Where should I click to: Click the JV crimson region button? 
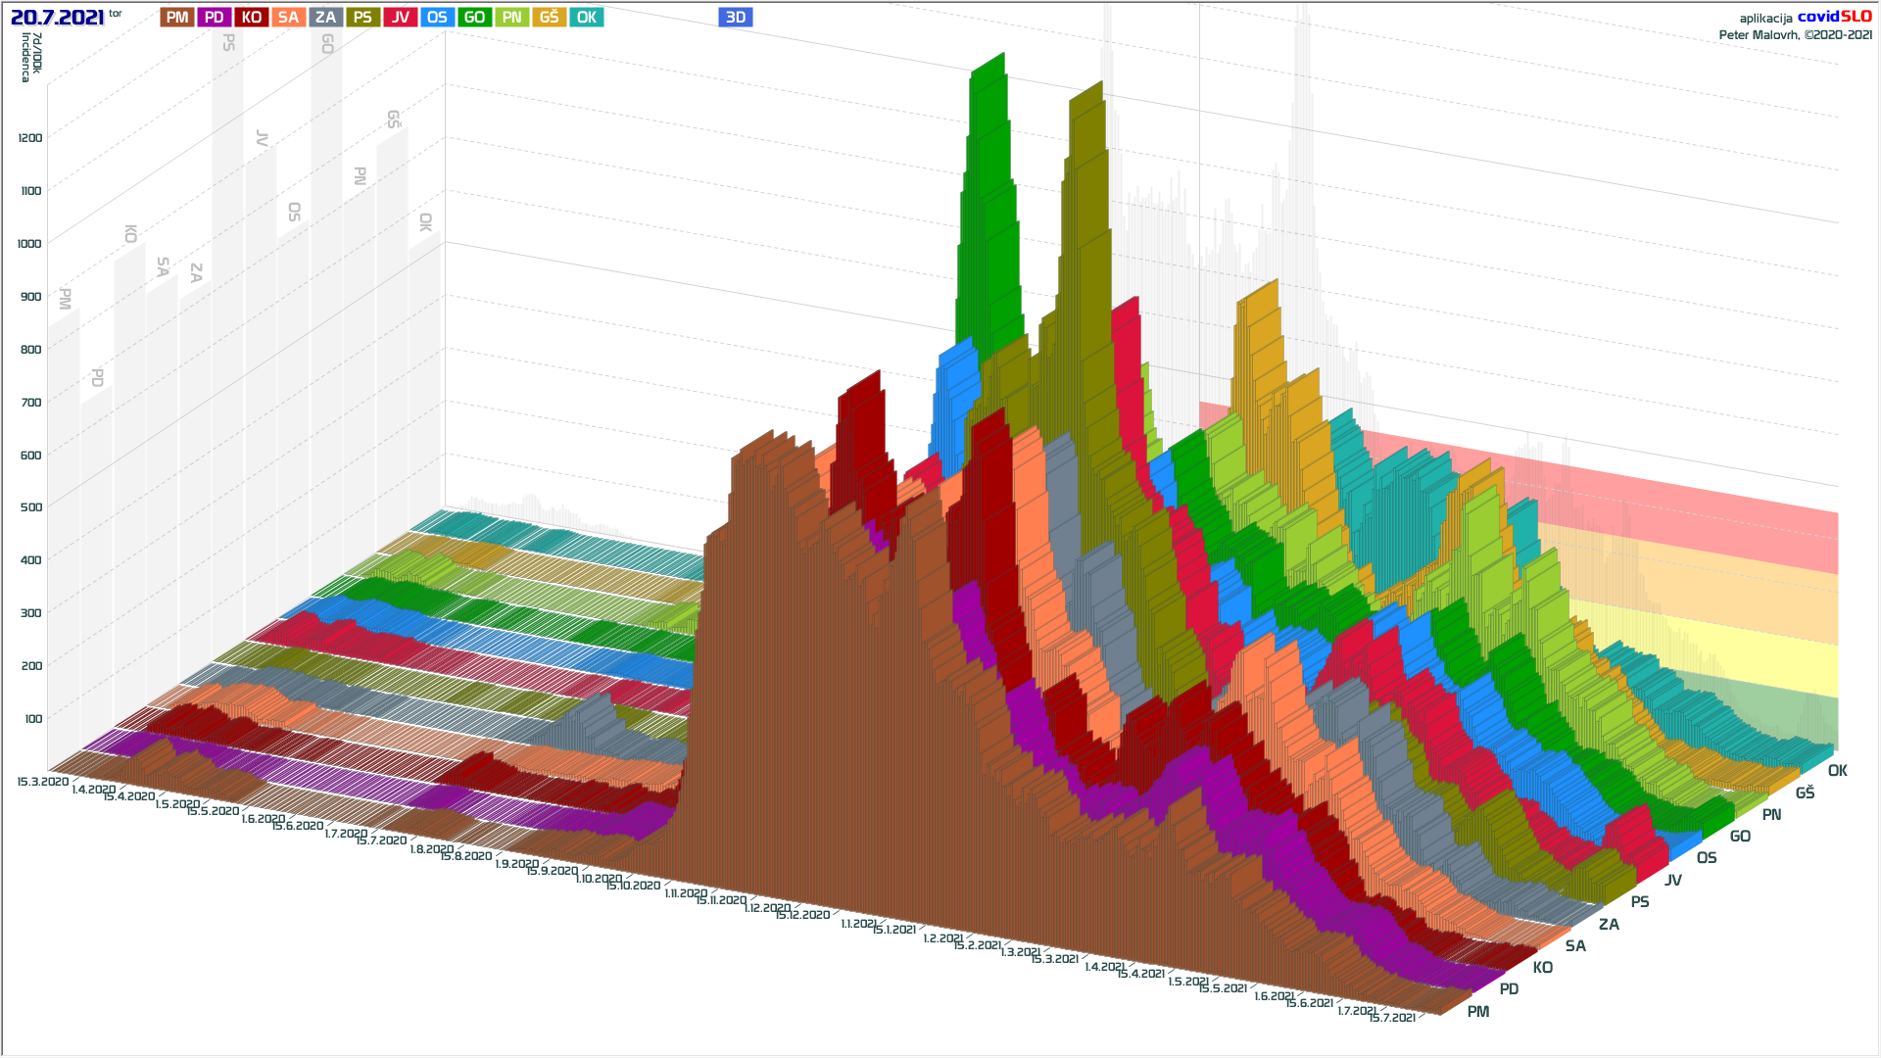[x=401, y=18]
